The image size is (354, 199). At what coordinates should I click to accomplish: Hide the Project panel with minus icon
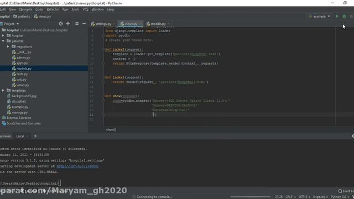point(84,24)
